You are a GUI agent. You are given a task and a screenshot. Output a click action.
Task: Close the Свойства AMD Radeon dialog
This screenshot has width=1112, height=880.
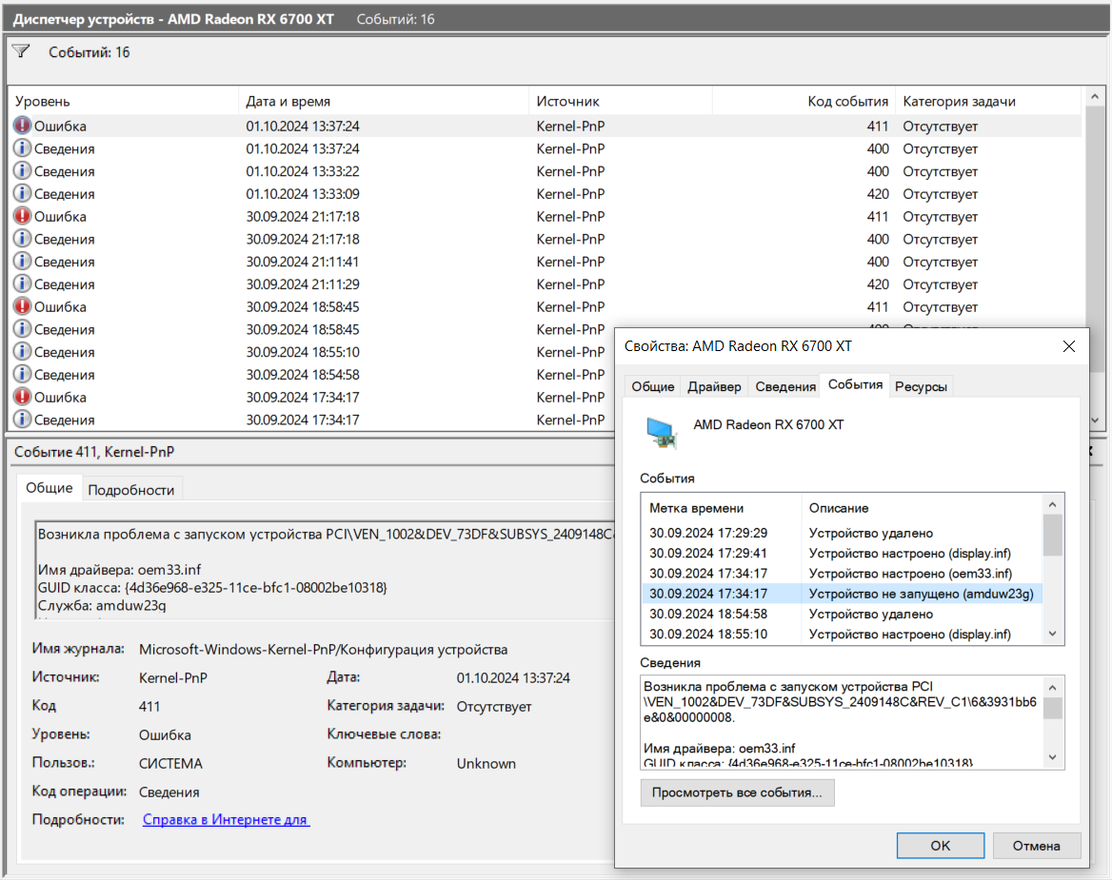(1069, 346)
